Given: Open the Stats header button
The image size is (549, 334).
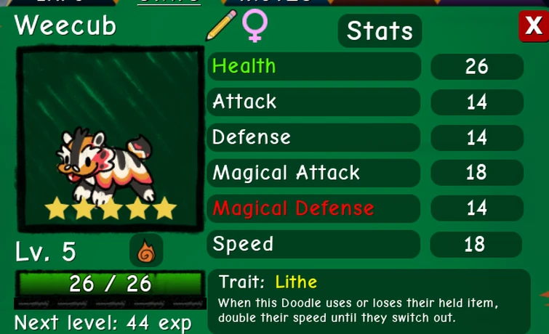Looking at the screenshot, I should (x=380, y=30).
